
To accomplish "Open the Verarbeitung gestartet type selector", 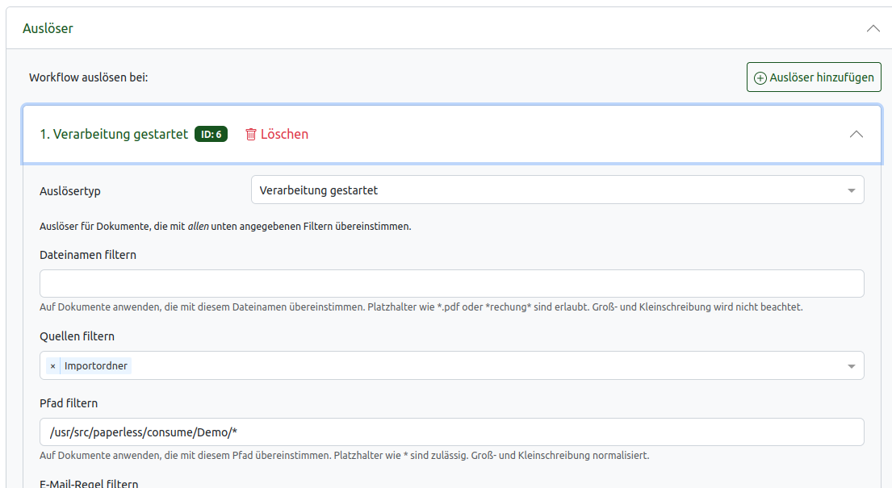I will click(x=557, y=189).
